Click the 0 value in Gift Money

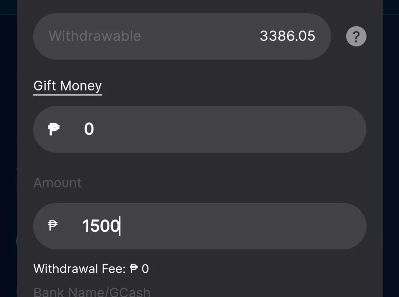pos(89,129)
